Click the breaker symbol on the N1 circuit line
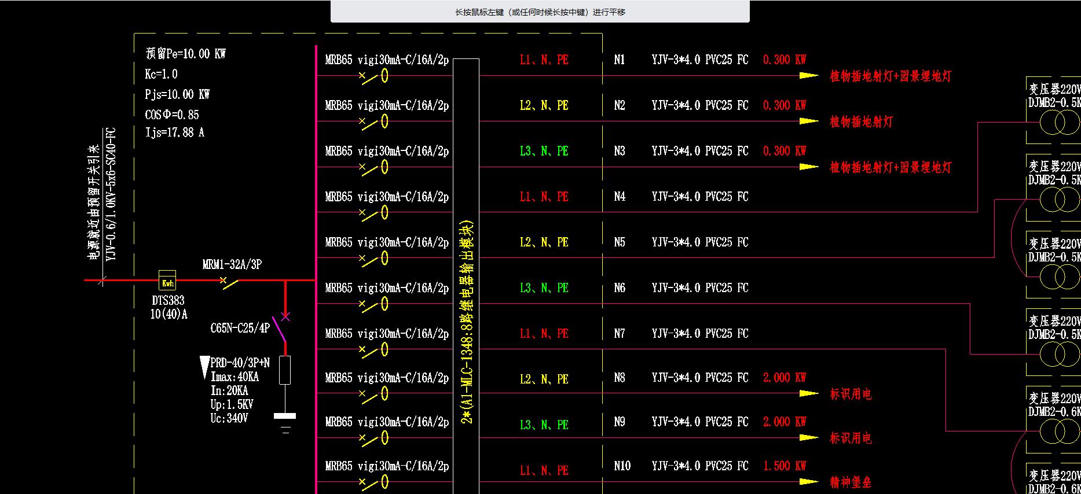This screenshot has height=494, width=1081. 373,76
